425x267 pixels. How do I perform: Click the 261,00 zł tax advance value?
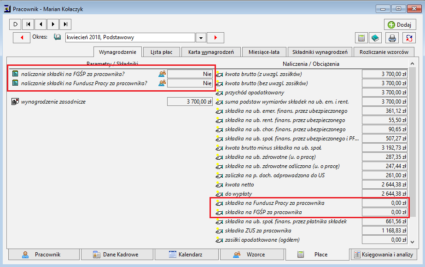point(384,175)
